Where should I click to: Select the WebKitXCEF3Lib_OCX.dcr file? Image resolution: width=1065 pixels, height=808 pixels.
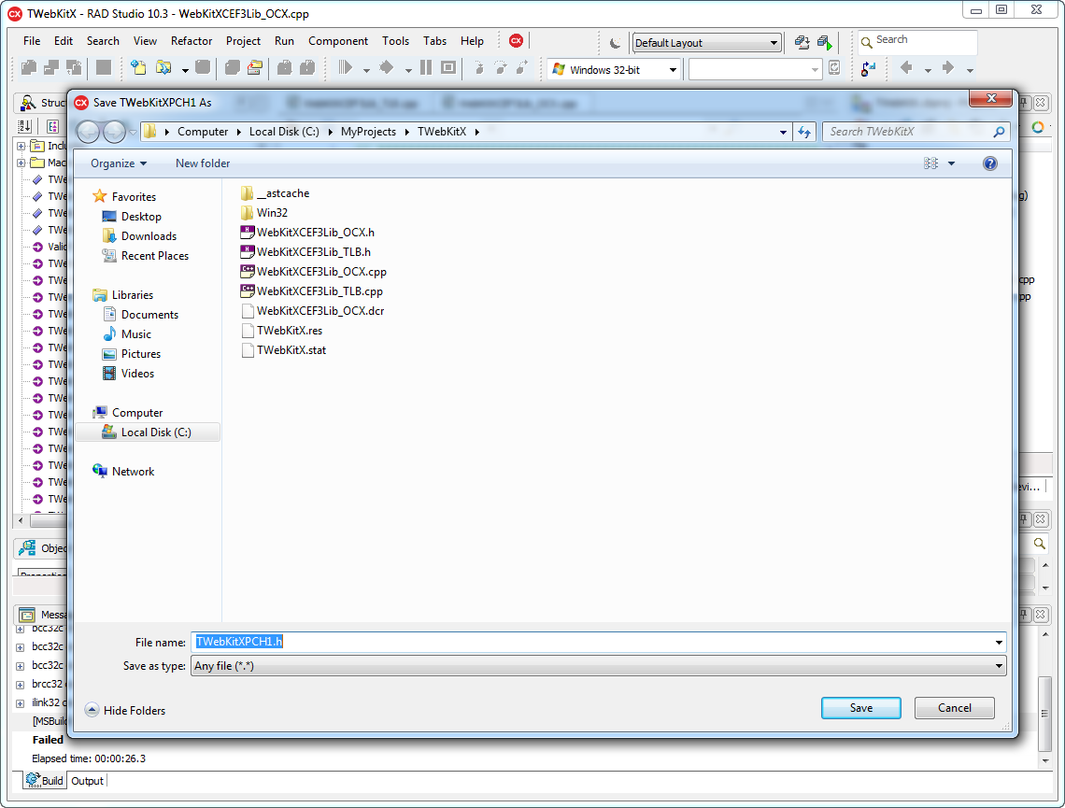click(x=313, y=311)
